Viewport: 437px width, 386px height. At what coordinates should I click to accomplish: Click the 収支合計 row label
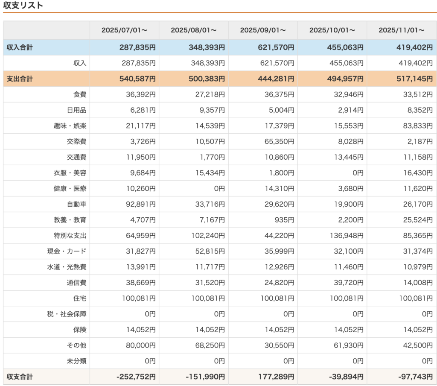point(20,377)
